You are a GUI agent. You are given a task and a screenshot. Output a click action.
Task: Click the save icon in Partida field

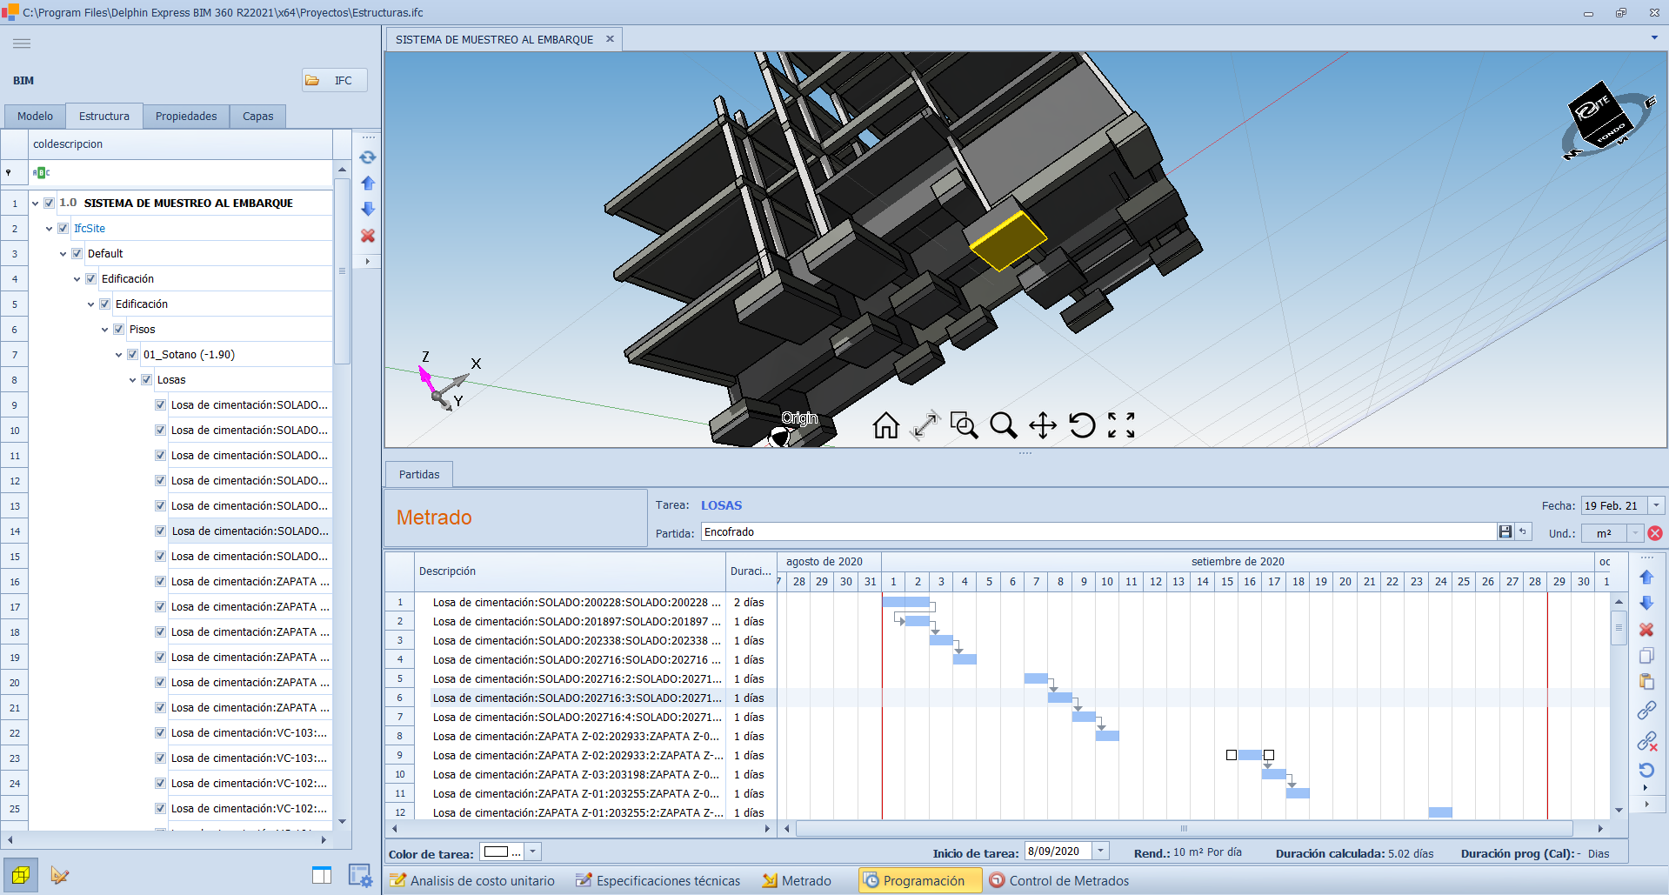1505,532
